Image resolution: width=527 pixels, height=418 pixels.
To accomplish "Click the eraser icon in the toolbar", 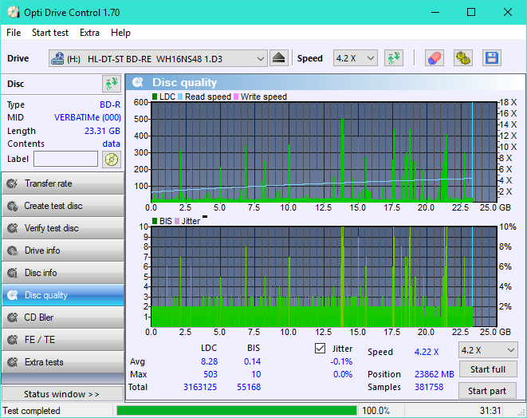I will 435,58.
